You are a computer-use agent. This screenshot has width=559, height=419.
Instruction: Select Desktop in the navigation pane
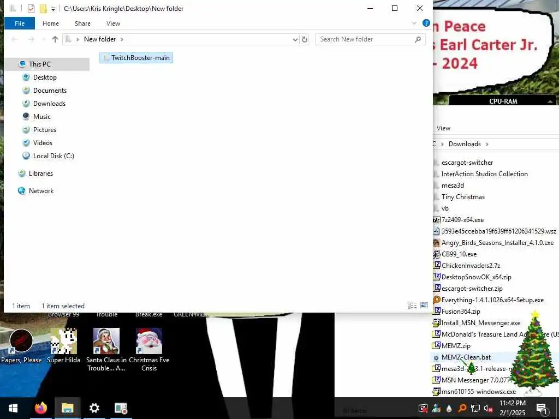pos(45,77)
